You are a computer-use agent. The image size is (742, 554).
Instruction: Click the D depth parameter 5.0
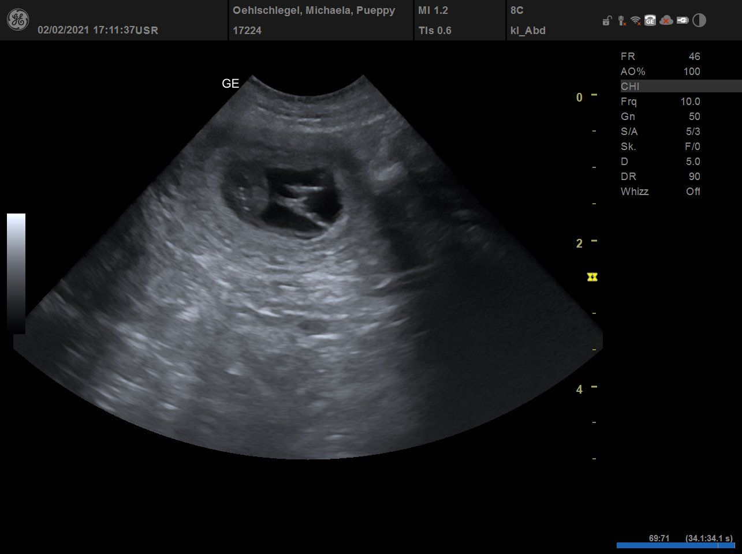tap(692, 162)
